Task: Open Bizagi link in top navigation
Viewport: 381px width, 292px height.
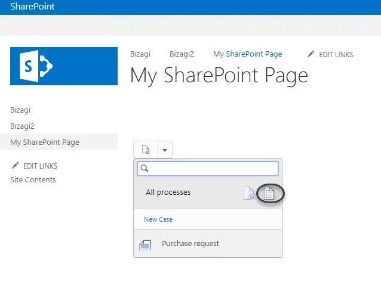Action: coord(140,54)
